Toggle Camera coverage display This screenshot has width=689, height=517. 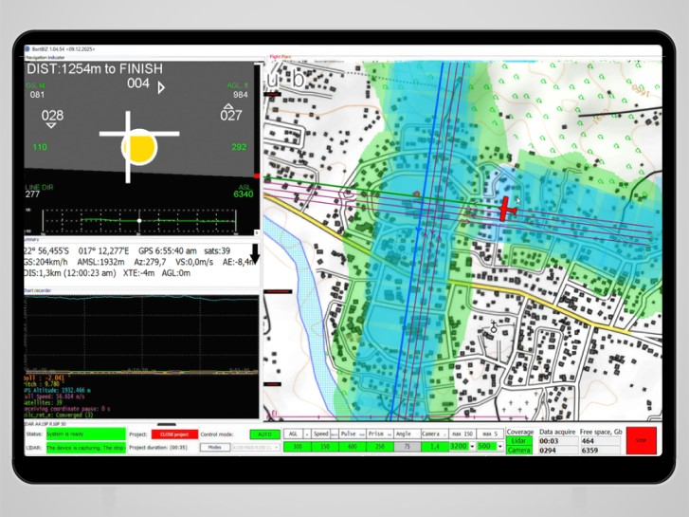pos(519,450)
